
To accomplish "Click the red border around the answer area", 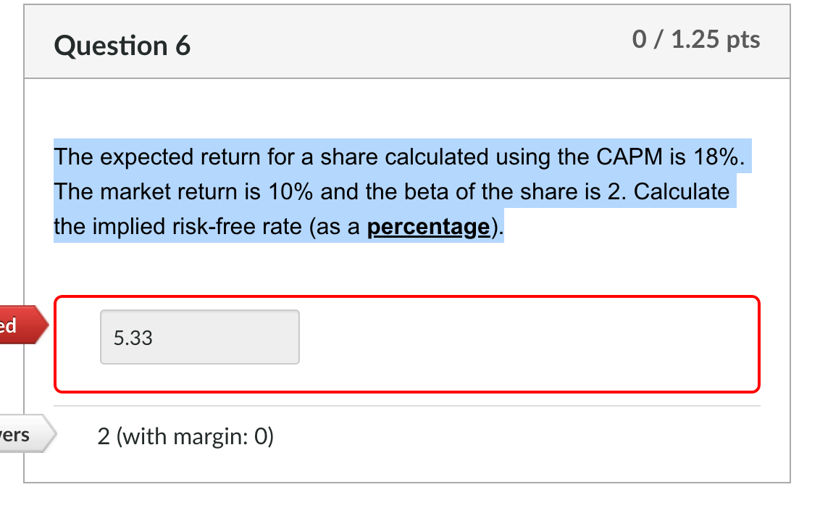I will pos(407,297).
